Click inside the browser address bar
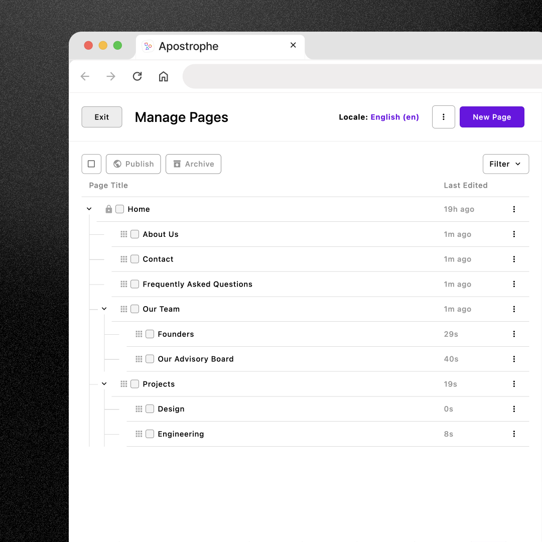542x542 pixels. 351,76
